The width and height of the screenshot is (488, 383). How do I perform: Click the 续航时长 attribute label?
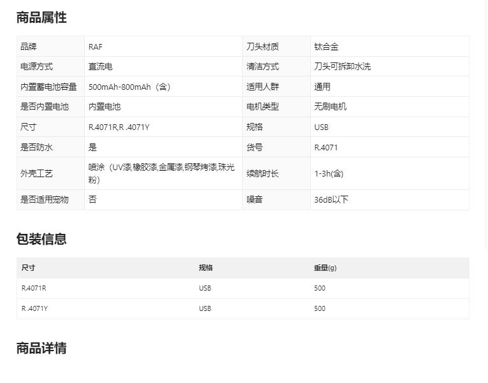coord(262,173)
